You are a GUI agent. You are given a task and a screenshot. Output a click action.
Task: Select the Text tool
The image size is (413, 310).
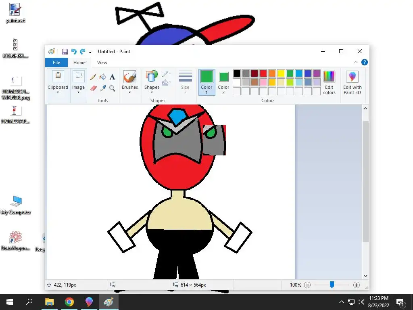tap(113, 77)
